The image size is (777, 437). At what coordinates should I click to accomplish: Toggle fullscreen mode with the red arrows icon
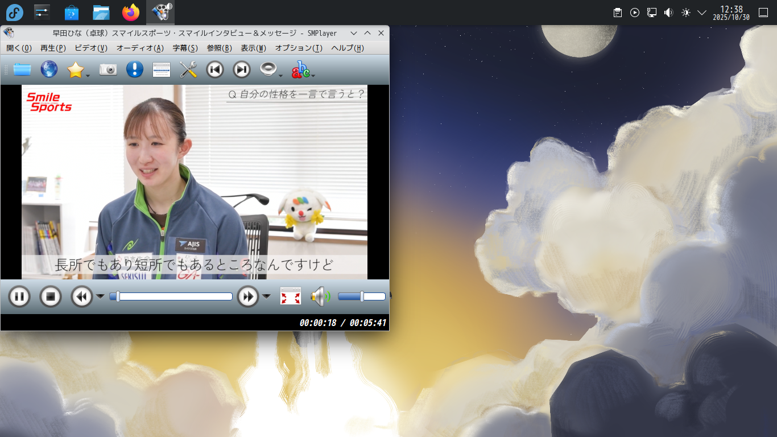point(291,296)
